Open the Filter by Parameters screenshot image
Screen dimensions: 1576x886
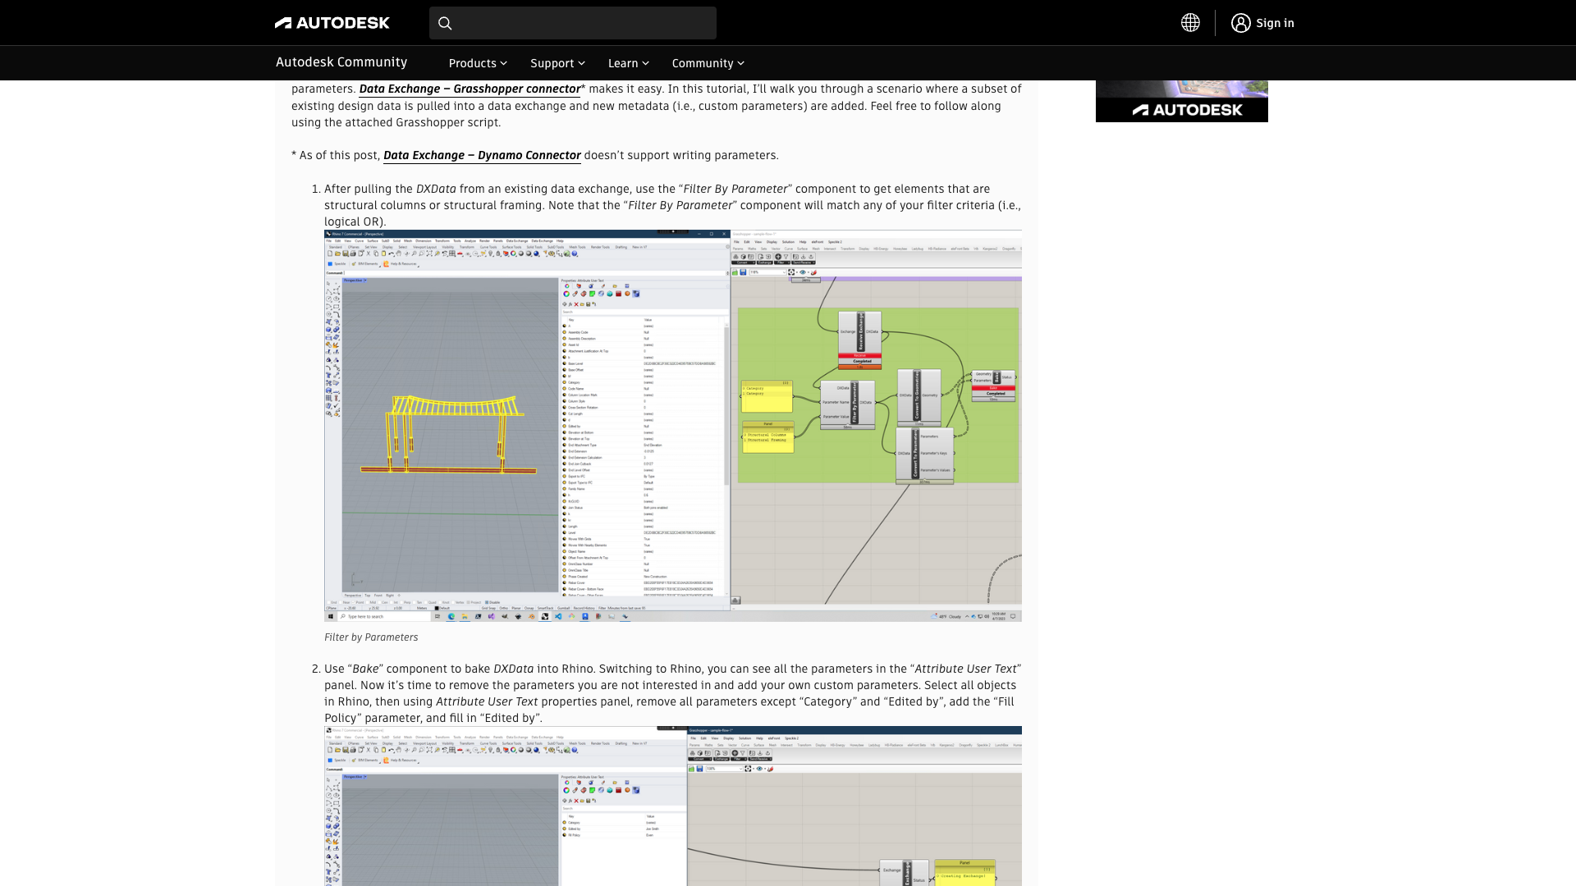point(673,426)
